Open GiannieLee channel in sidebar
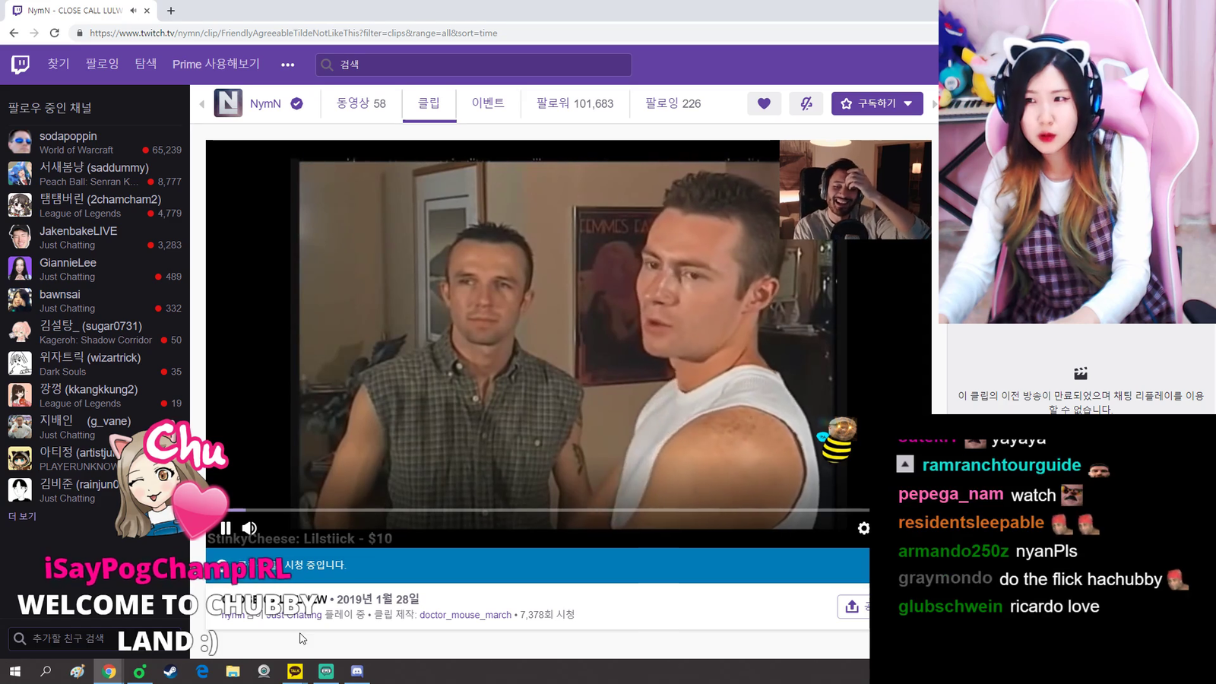 click(x=95, y=269)
